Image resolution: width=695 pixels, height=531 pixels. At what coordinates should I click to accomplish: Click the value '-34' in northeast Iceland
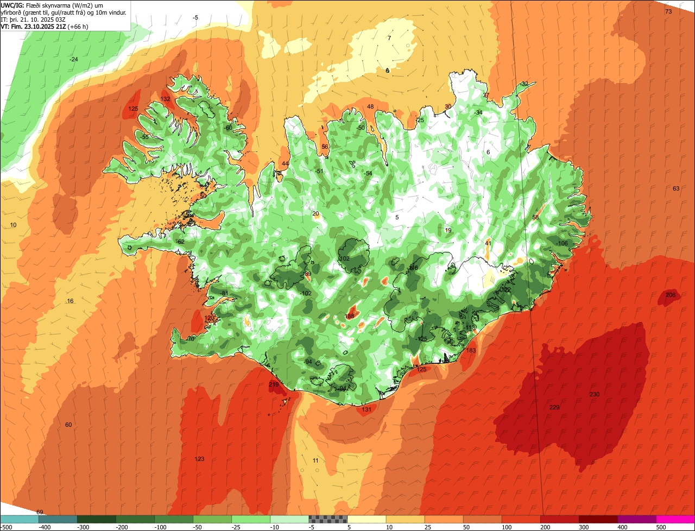click(478, 112)
